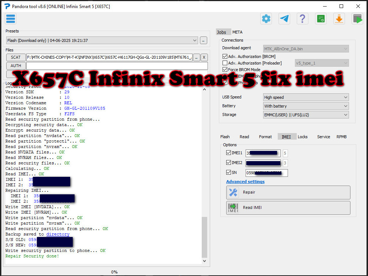Open the Locks tab
The height and width of the screenshot is (276, 368).
(303, 137)
